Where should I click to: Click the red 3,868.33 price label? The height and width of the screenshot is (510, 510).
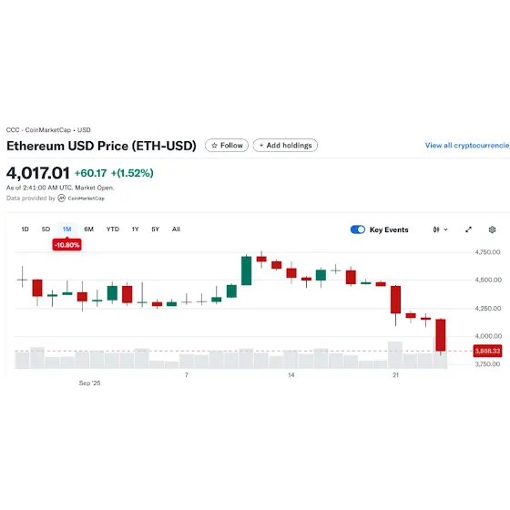click(x=487, y=351)
